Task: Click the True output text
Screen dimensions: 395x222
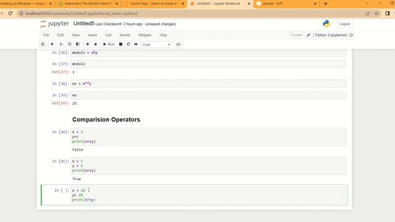Action: point(77,179)
